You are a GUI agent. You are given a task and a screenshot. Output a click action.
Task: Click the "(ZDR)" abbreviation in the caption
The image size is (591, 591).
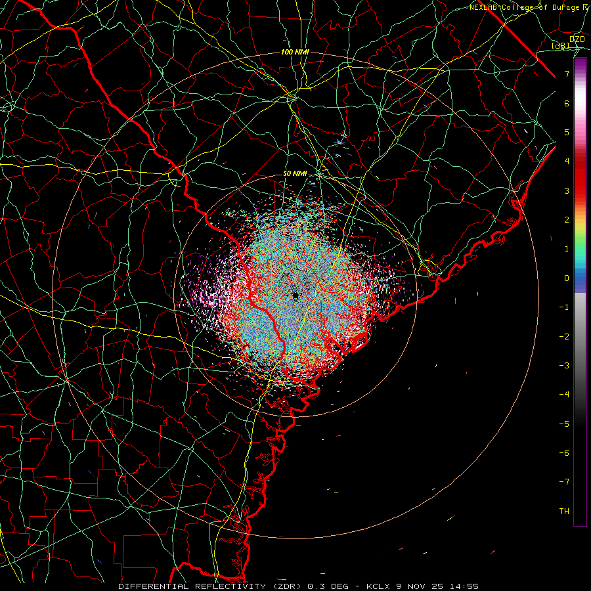click(286, 586)
